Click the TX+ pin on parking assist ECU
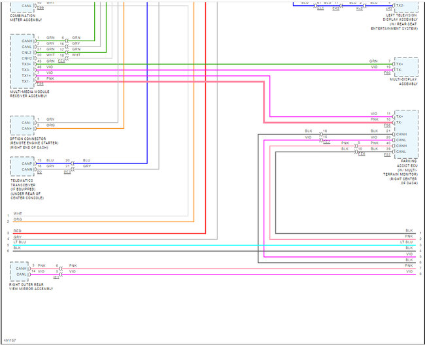425x349 pixels. (399, 116)
